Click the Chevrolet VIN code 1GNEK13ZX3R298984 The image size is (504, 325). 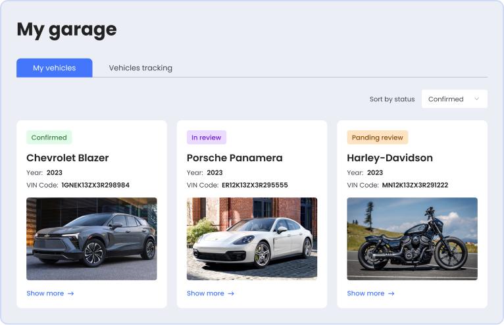click(95, 185)
